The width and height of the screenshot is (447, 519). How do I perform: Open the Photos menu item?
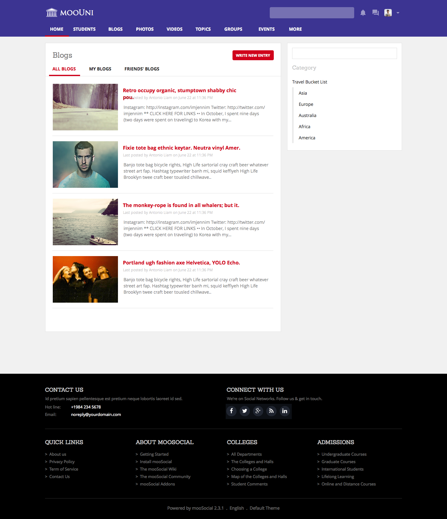point(145,29)
